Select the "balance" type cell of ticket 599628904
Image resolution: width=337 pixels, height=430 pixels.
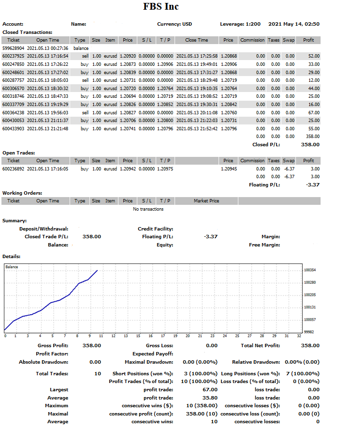(81, 48)
